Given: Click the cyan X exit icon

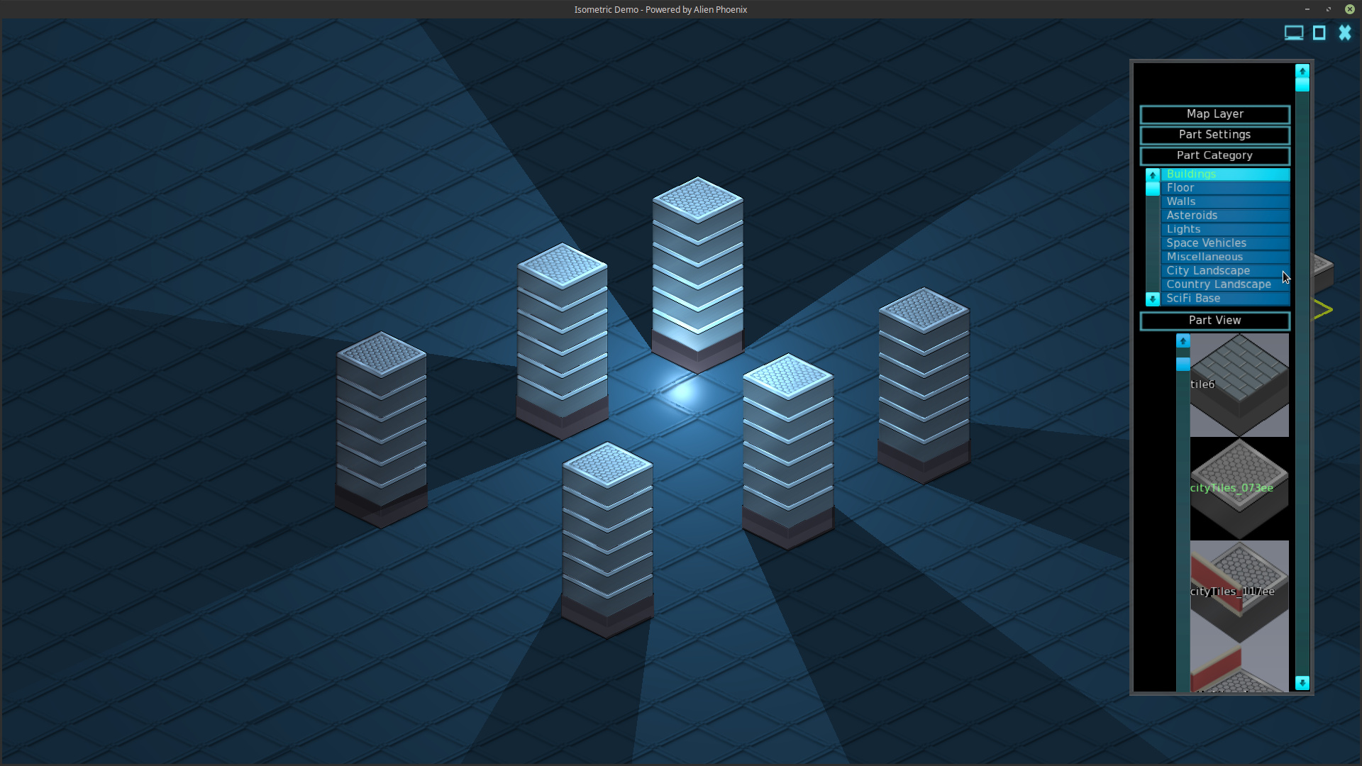Looking at the screenshot, I should click(x=1345, y=33).
